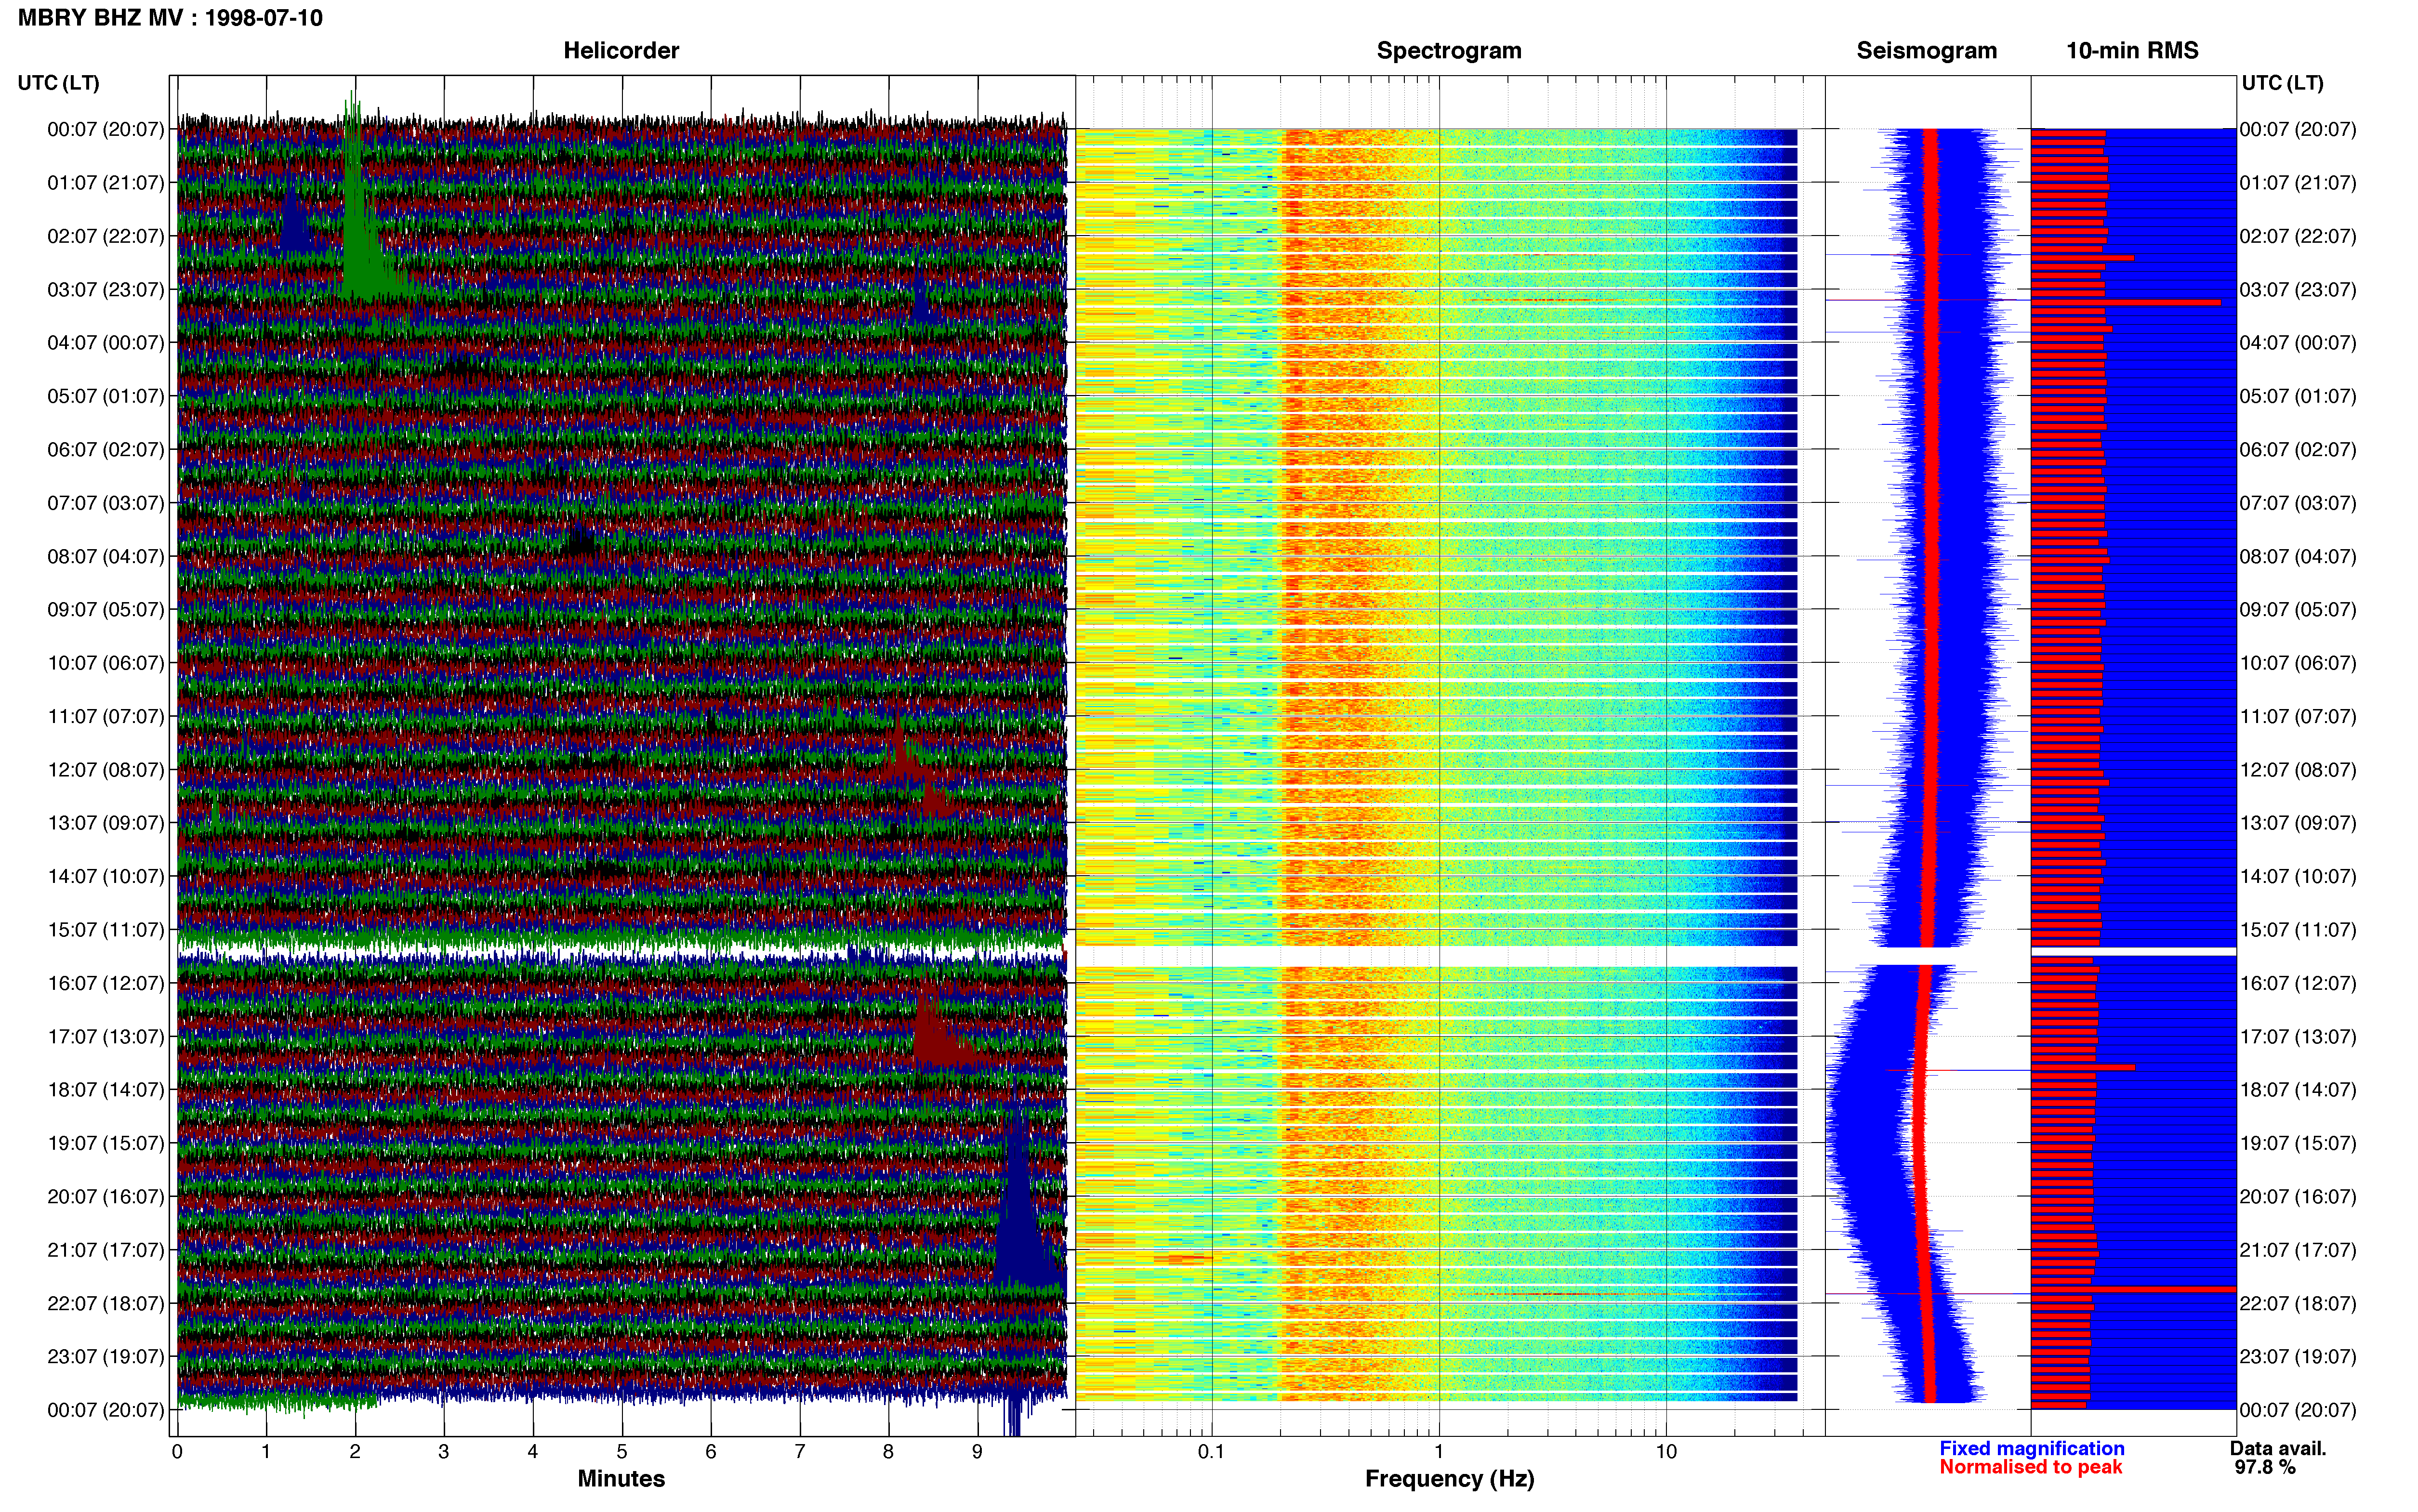Screen dimensions: 2418x1512
Task: Click left time label 03:07 (23:07)
Action: coord(106,290)
